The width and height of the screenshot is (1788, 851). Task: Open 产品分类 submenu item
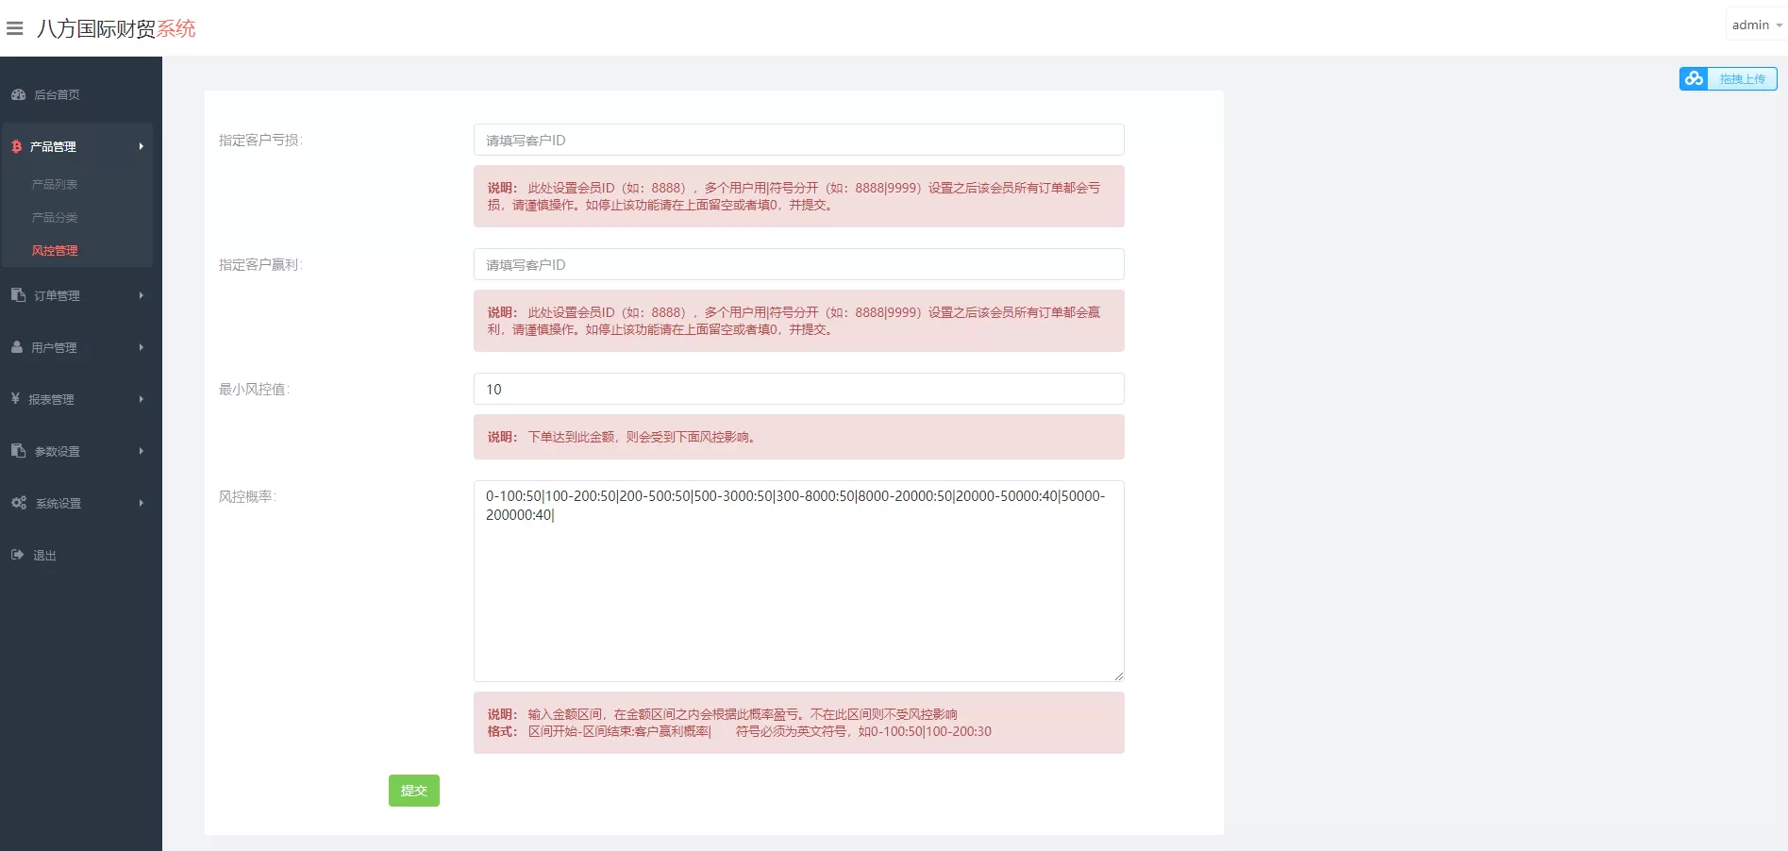coord(55,217)
